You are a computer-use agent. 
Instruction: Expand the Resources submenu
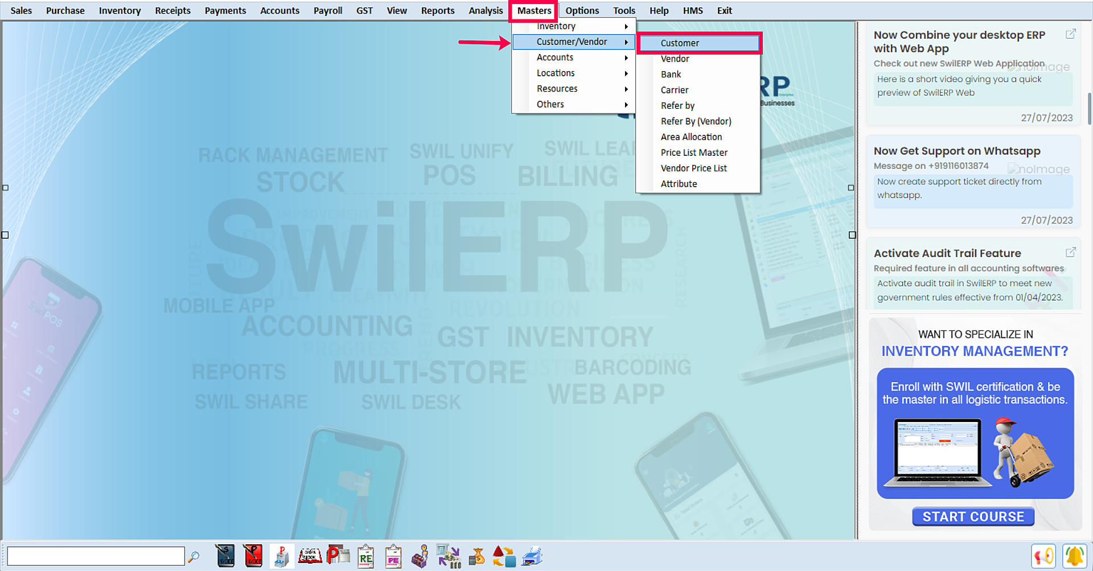574,89
